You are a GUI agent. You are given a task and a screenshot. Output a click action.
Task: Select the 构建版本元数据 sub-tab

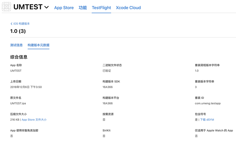(x=39, y=45)
